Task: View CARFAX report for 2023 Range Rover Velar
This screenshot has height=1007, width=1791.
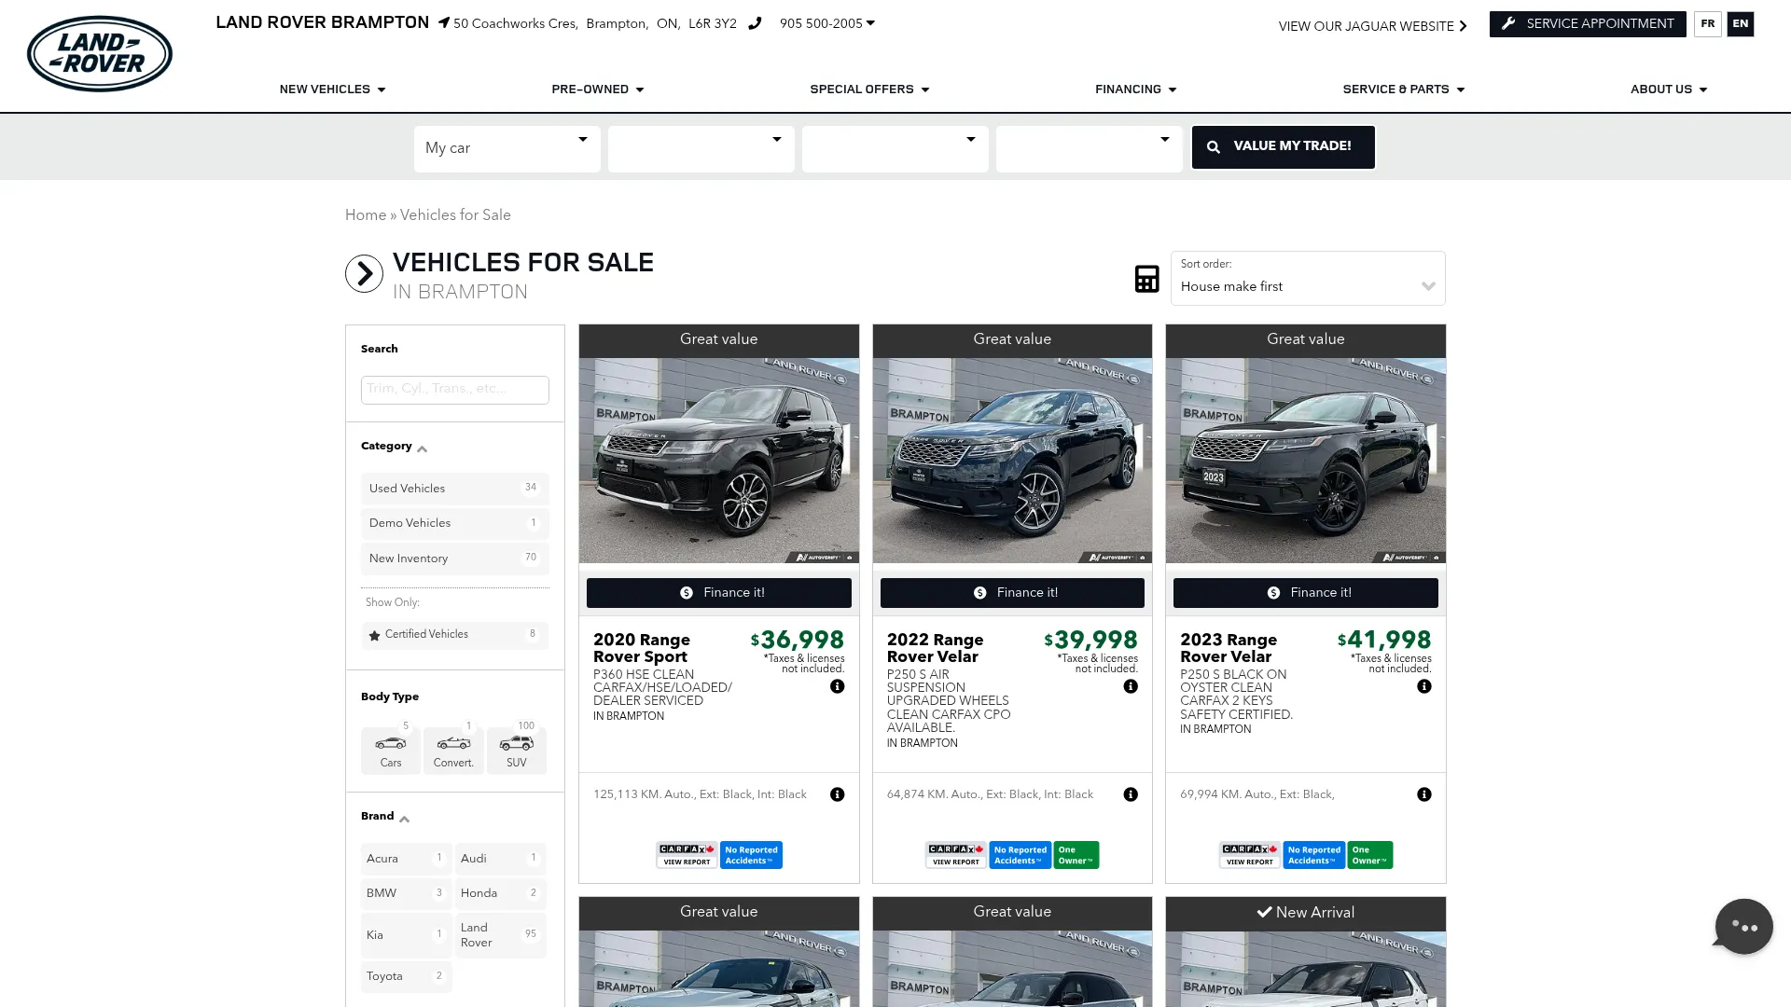Action: click(x=1250, y=855)
